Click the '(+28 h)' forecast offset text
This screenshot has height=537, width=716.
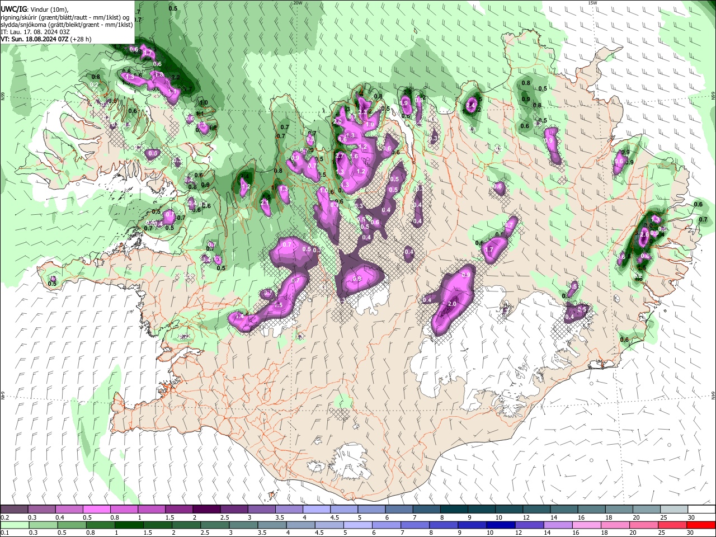[x=81, y=39]
